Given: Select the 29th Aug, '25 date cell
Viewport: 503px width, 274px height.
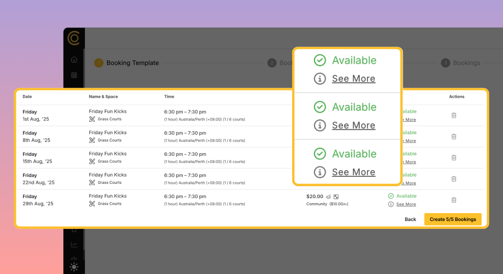Looking at the screenshot, I should 38,204.
